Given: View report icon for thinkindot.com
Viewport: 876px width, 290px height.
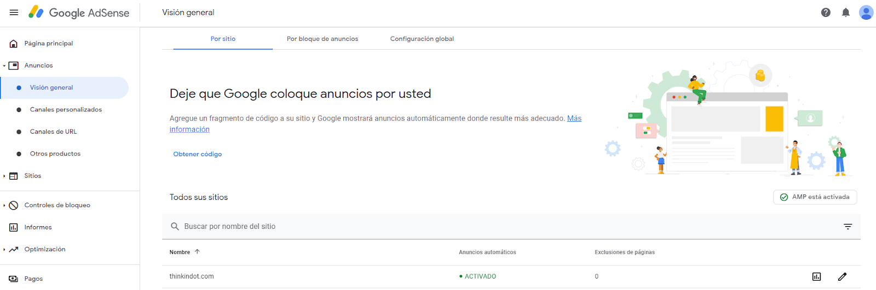Looking at the screenshot, I should [816, 277].
